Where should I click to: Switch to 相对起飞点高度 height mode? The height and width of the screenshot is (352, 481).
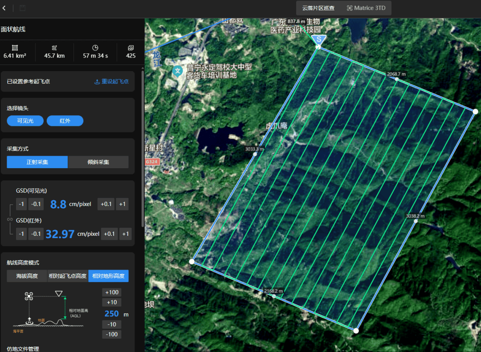tap(68, 276)
